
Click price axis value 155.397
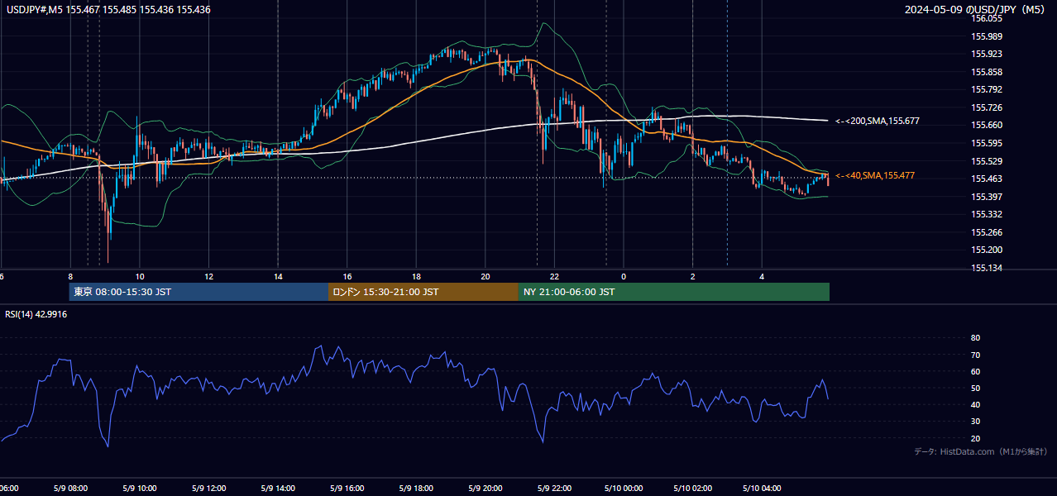(x=986, y=197)
